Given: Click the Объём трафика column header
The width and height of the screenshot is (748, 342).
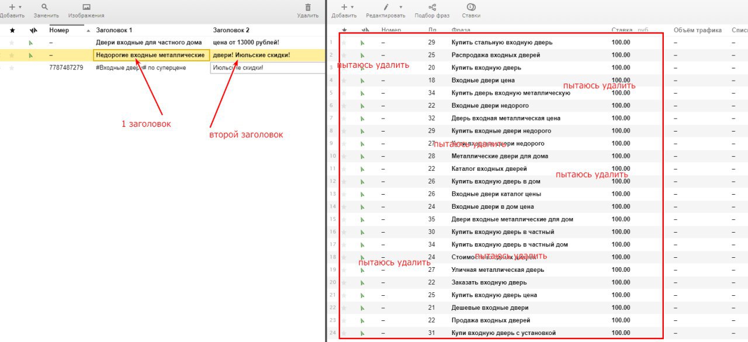Looking at the screenshot, I should click(x=697, y=30).
